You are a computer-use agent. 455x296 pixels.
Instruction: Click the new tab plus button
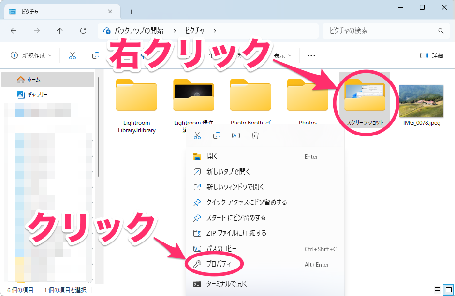(131, 12)
